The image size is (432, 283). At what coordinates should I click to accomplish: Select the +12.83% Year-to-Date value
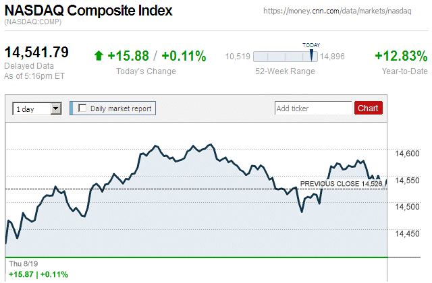tap(400, 56)
